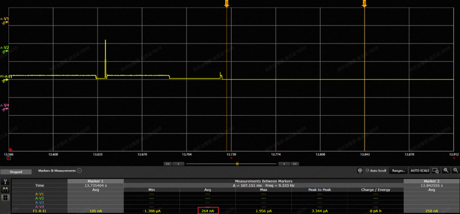This screenshot has height=214, width=460.
Task: Select marker 2 flag at top of graph
Action: click(x=364, y=3)
